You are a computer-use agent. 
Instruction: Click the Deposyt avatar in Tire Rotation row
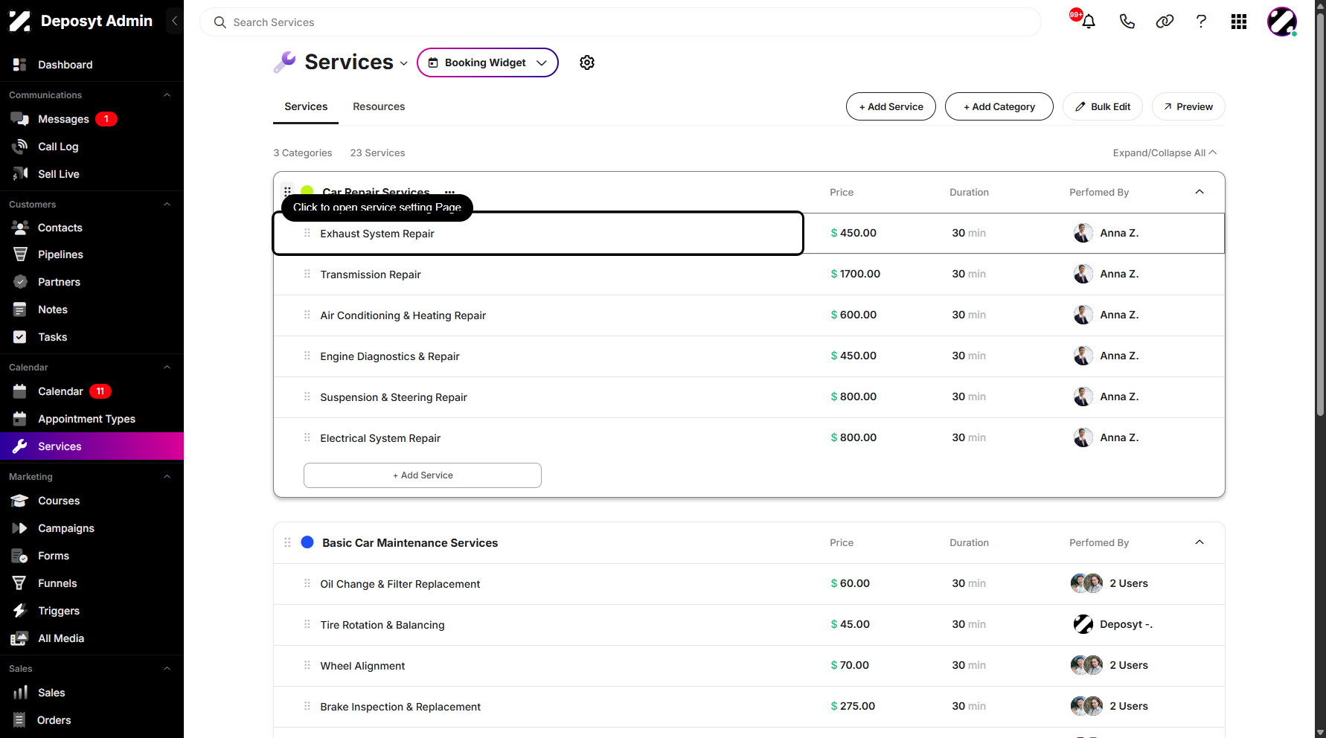coord(1083,624)
